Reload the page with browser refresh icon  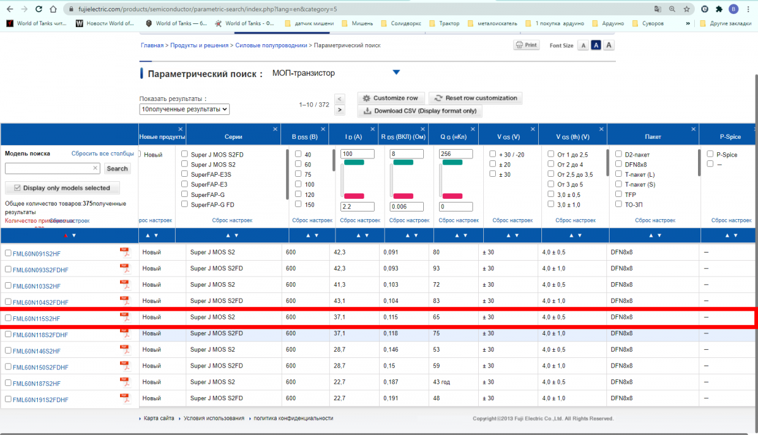pos(39,9)
